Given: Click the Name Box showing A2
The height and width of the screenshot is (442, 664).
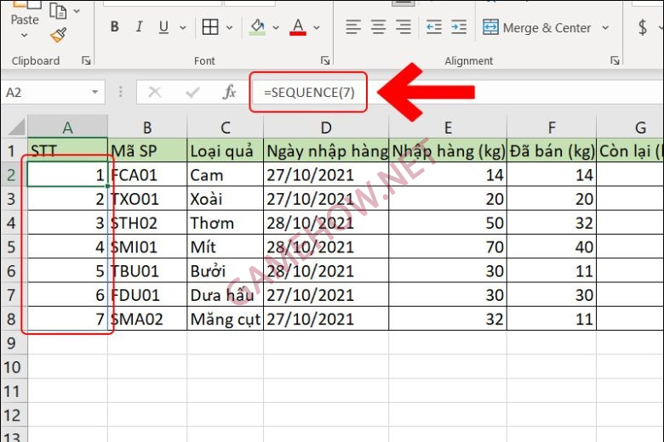Looking at the screenshot, I should 46,92.
